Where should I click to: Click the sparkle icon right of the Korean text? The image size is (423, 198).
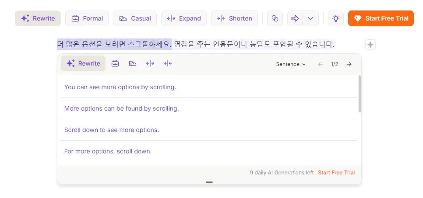[x=370, y=45]
